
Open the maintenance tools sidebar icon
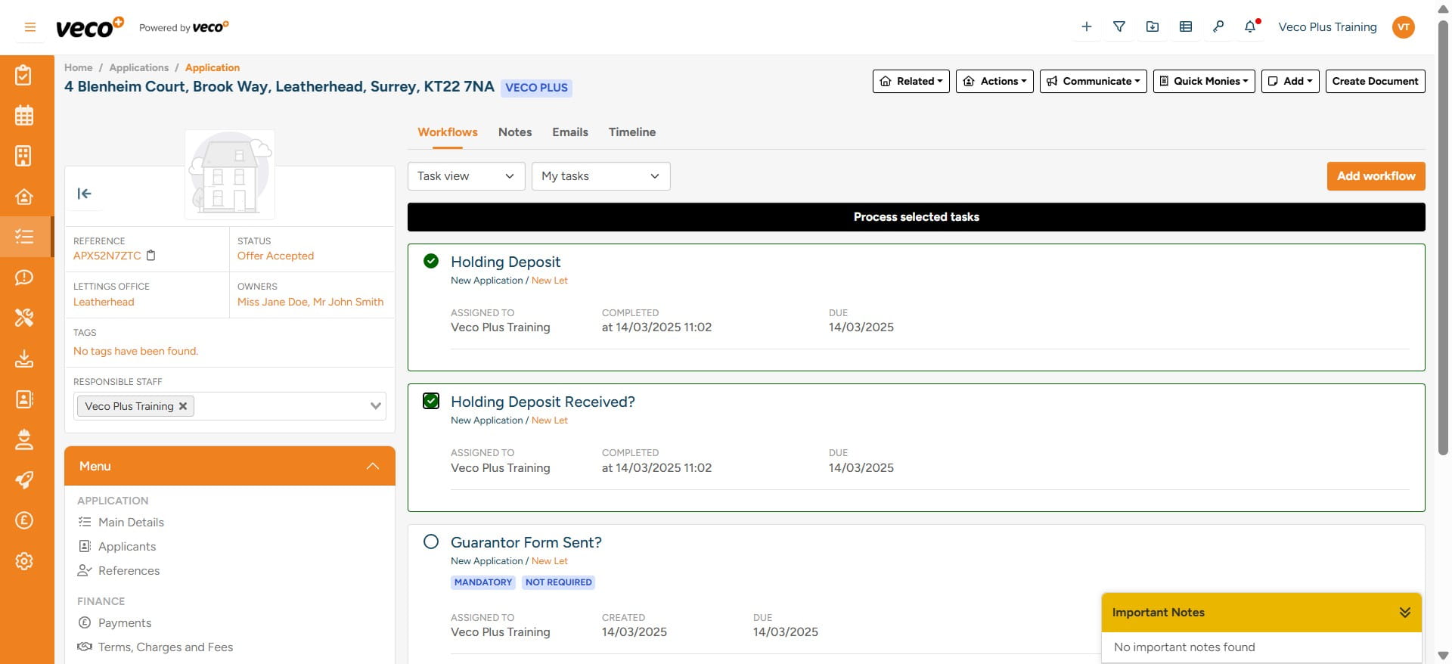click(x=24, y=318)
